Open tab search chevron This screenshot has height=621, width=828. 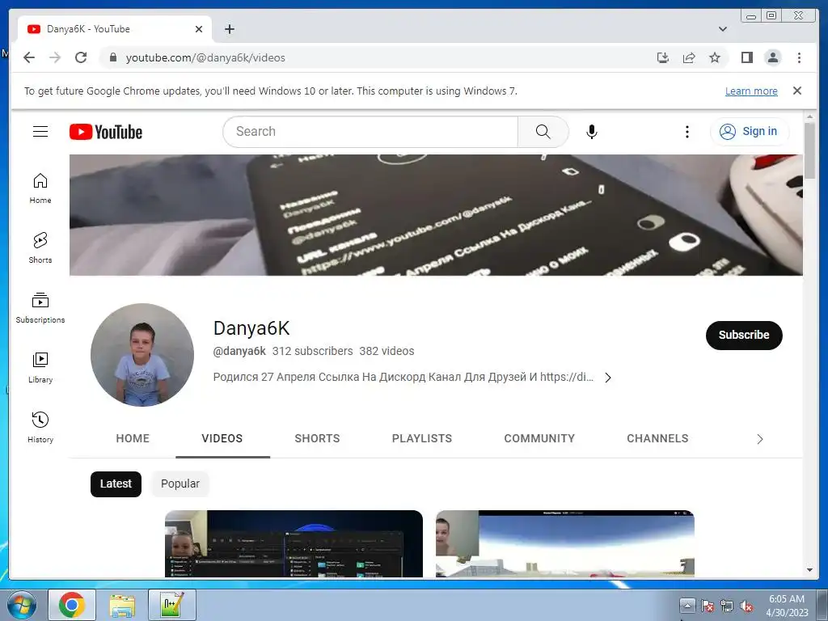pos(722,29)
